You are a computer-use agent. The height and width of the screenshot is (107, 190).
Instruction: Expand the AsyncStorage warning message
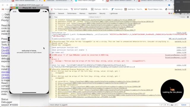coord(52,42)
